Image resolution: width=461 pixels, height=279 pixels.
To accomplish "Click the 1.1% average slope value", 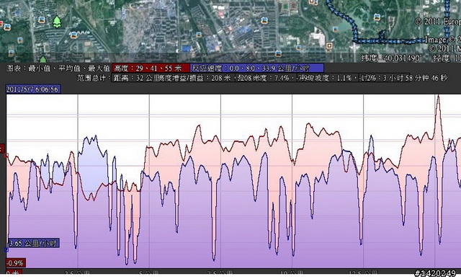I will (x=344, y=78).
